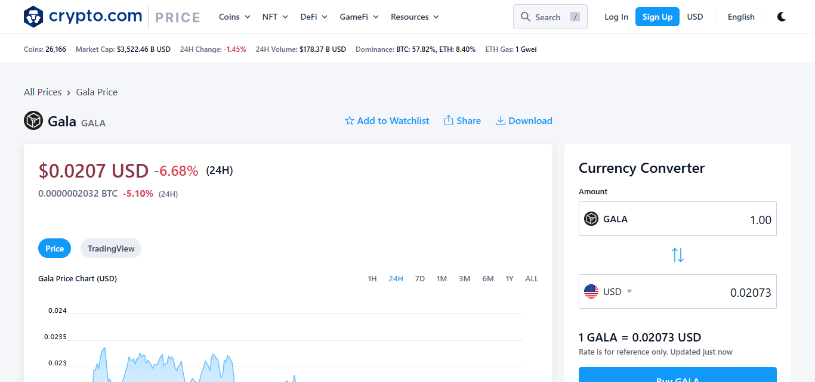Click the Gala Price breadcrumb text
Image resolution: width=815 pixels, height=382 pixels.
pyautogui.click(x=97, y=92)
